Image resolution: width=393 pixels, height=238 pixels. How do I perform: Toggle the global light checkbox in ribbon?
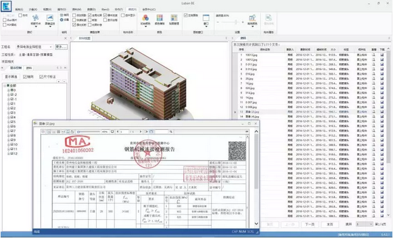[x=90, y=15]
